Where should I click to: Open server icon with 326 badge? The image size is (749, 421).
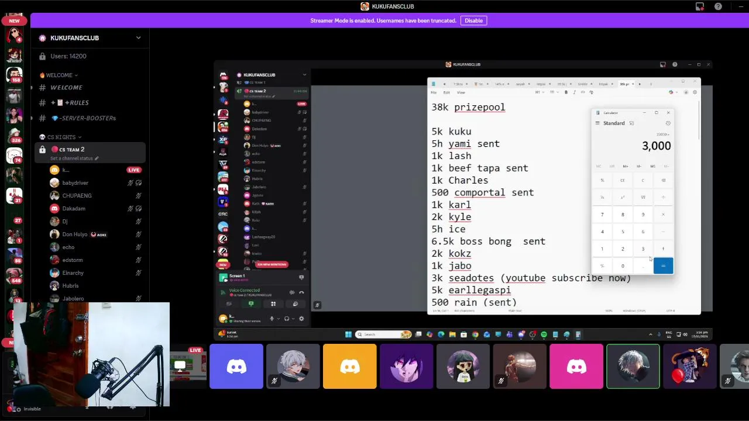coord(14,136)
